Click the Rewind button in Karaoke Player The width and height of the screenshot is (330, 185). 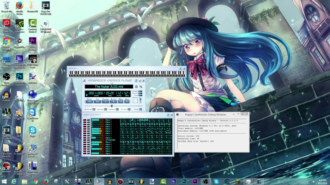(x=89, y=102)
